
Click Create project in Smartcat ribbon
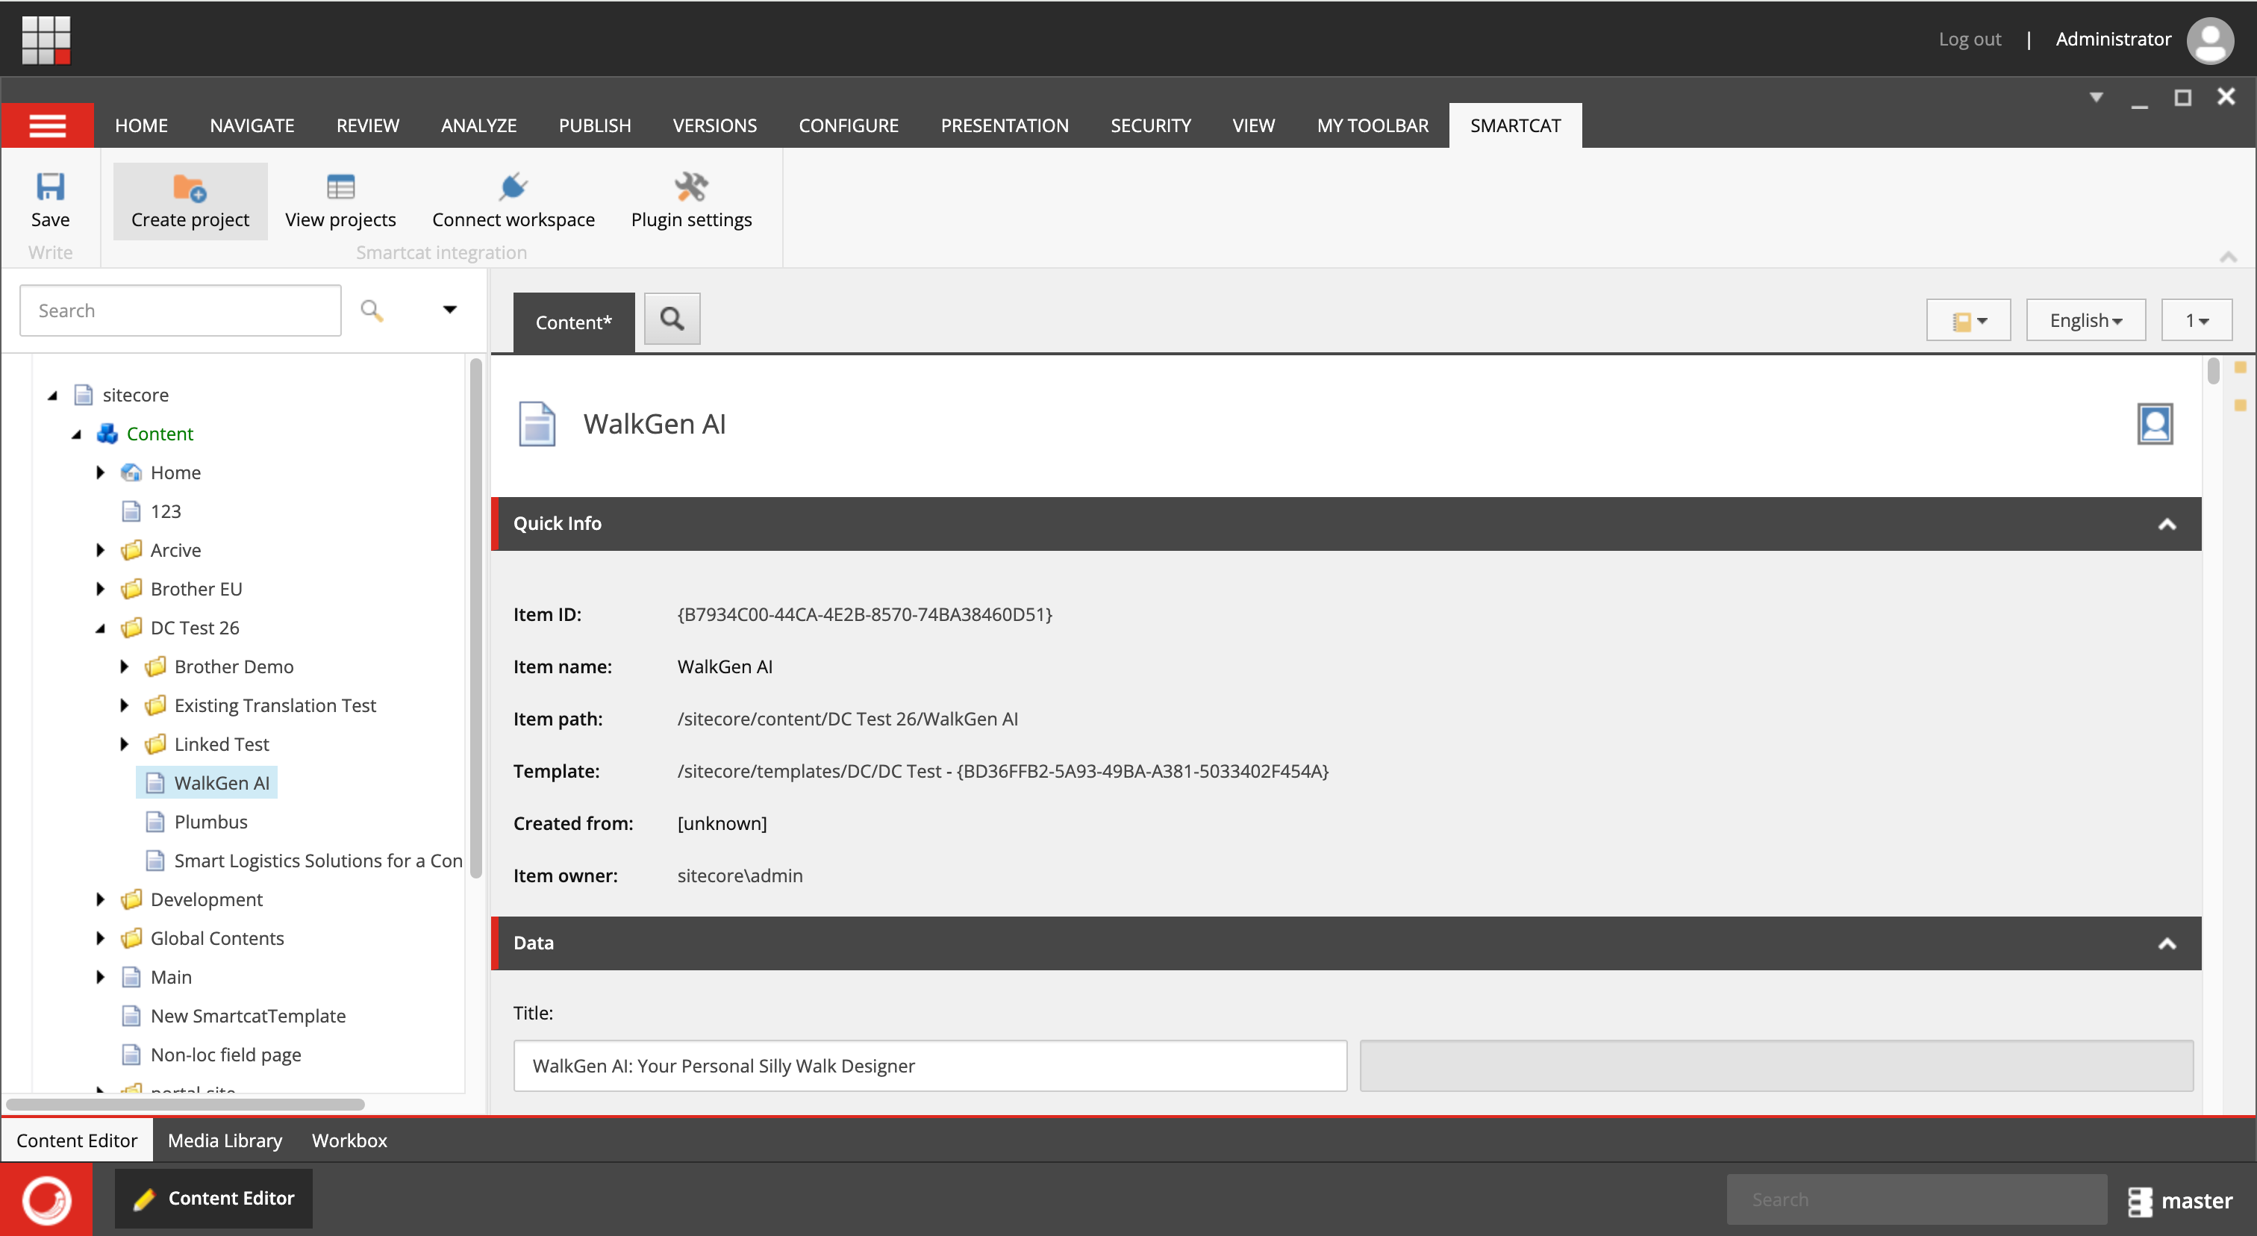click(x=190, y=201)
